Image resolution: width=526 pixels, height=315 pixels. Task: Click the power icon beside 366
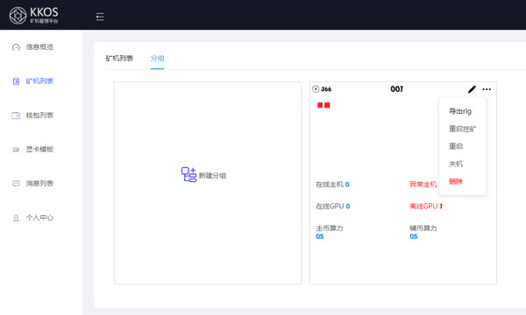tap(316, 89)
